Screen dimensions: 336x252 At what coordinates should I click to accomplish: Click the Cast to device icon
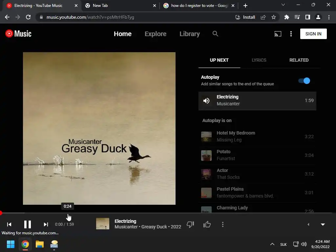point(278,34)
